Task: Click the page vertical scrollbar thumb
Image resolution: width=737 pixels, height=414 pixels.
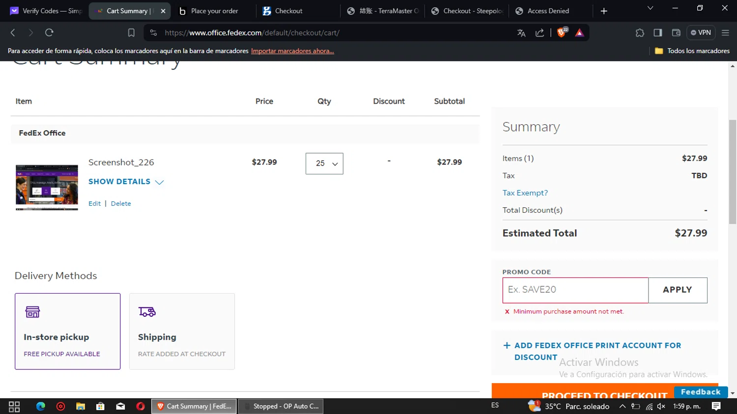Action: tap(733, 172)
